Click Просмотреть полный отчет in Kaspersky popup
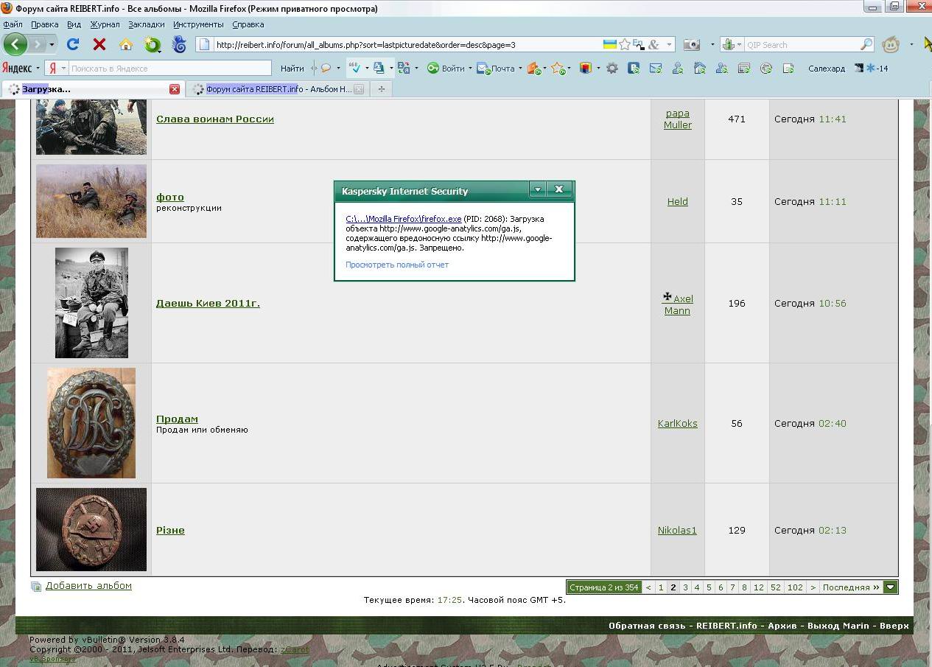The height and width of the screenshot is (667, 932). tap(397, 265)
